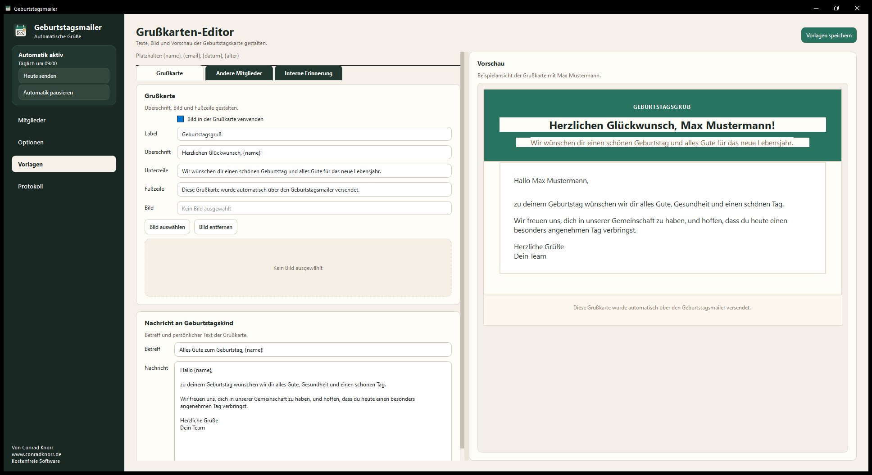
Task: Click preview headline 'Herzlichen Glückwunsch, Max Mustermann!'
Action: click(662, 125)
